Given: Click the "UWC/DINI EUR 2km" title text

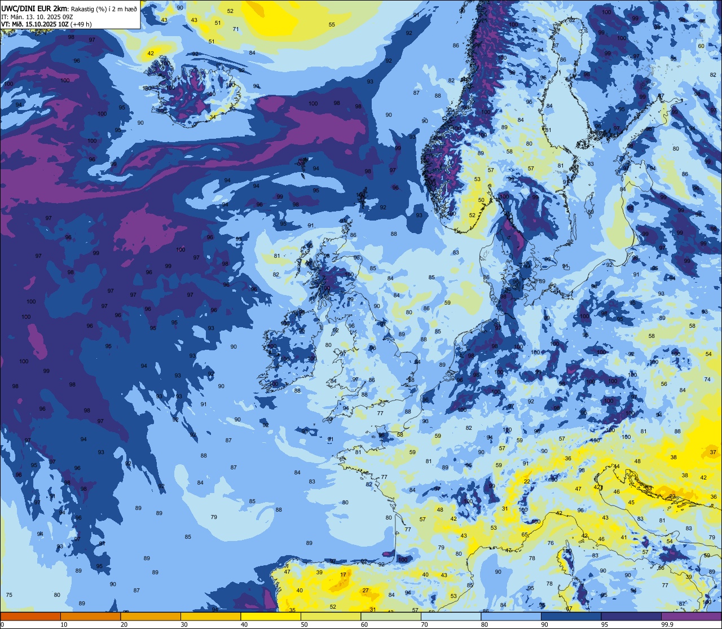Looking at the screenshot, I should pos(33,8).
